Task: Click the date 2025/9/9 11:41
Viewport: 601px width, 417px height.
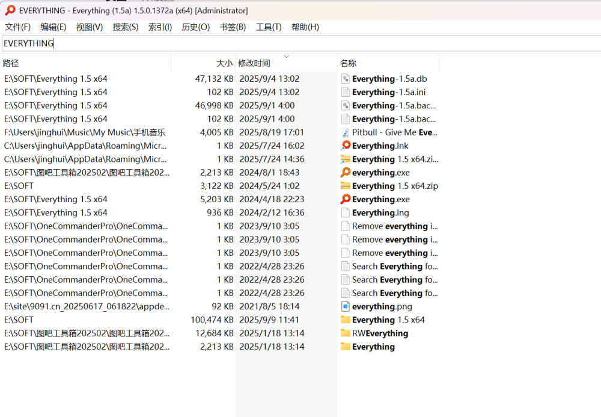Action: (269, 320)
